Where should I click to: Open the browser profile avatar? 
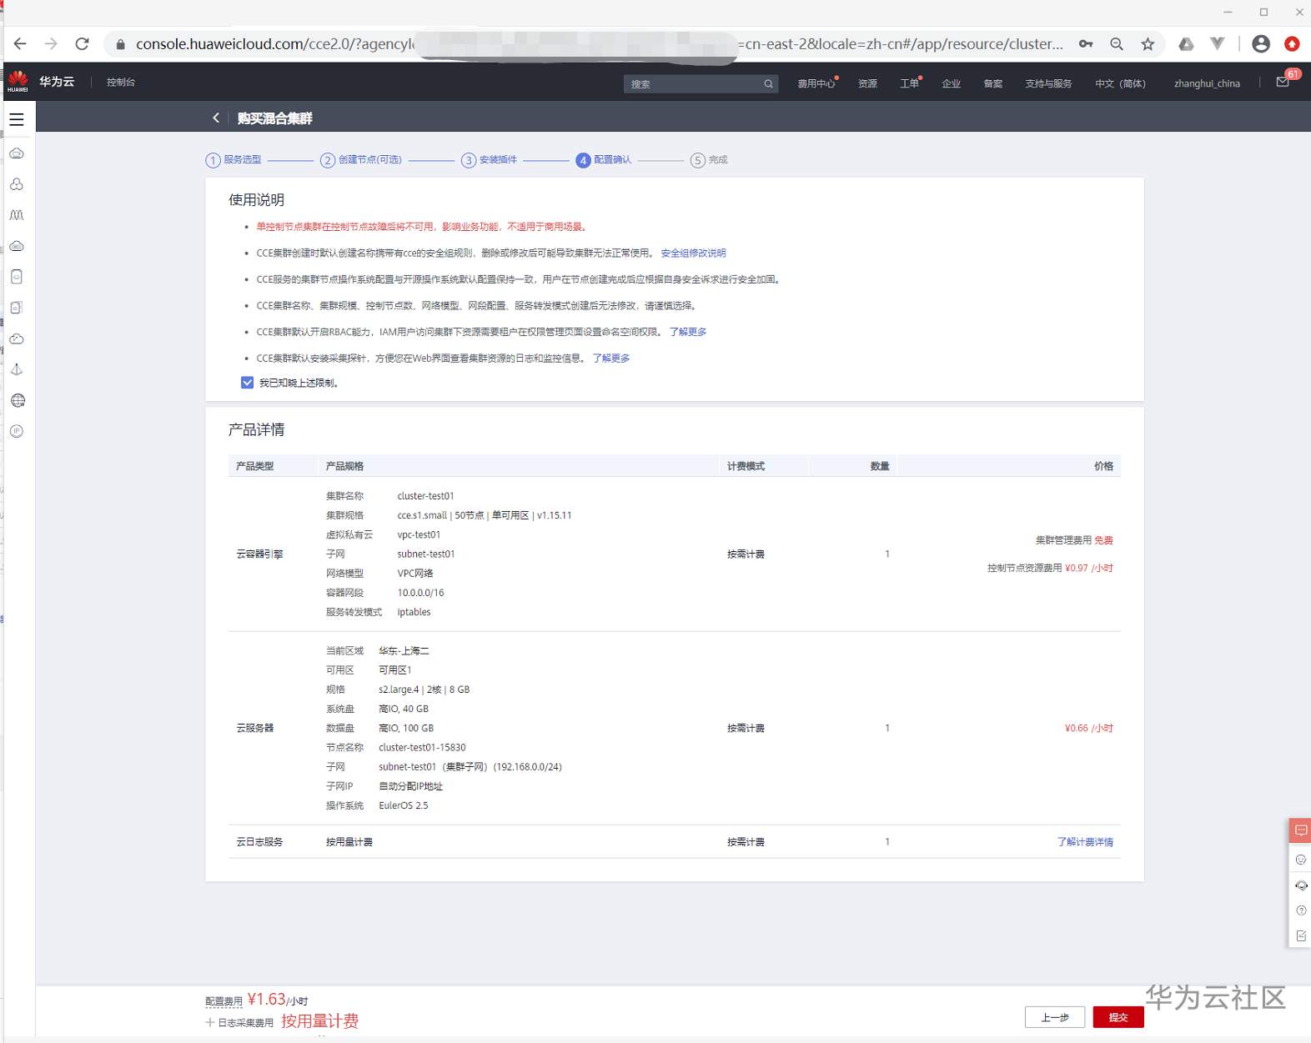pos(1261,43)
